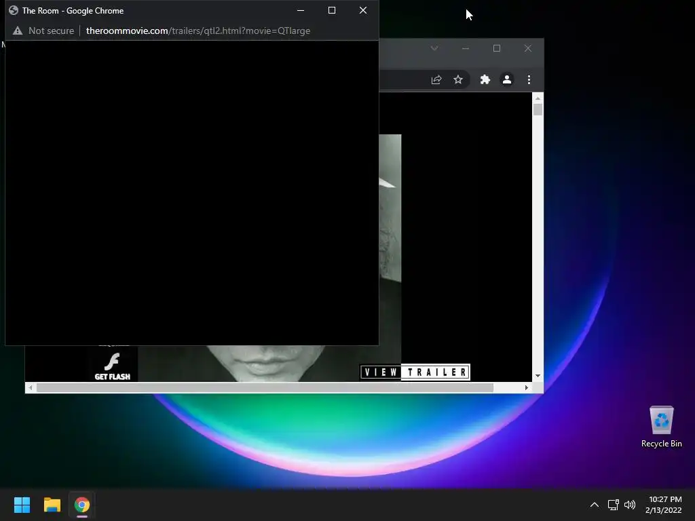Close the back Chrome window

click(x=528, y=48)
